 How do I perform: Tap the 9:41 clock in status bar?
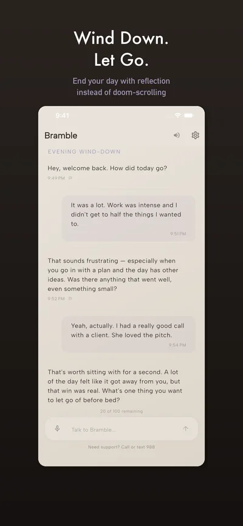[63, 116]
